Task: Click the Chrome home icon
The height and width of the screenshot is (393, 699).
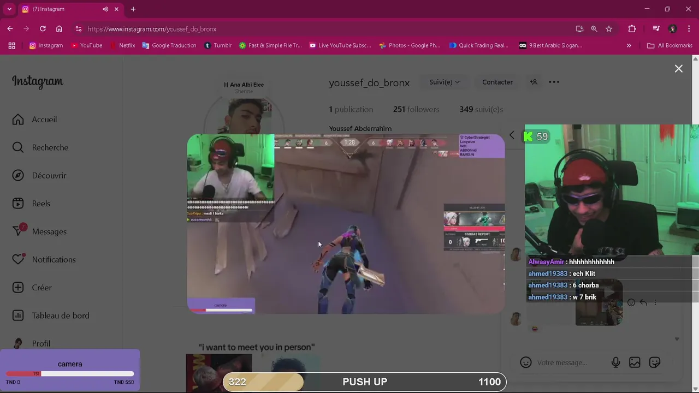Action: [59, 29]
